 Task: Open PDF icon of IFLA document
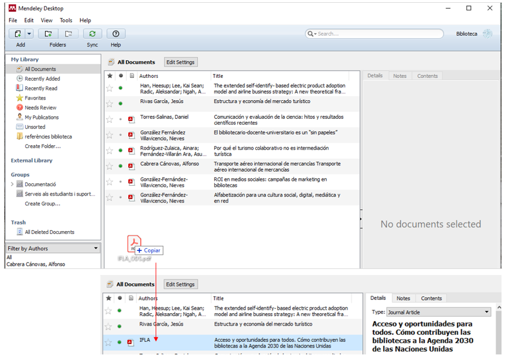pyautogui.click(x=130, y=342)
